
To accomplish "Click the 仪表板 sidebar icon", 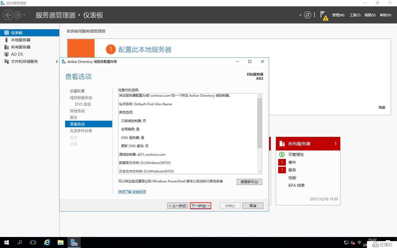I will pos(7,33).
